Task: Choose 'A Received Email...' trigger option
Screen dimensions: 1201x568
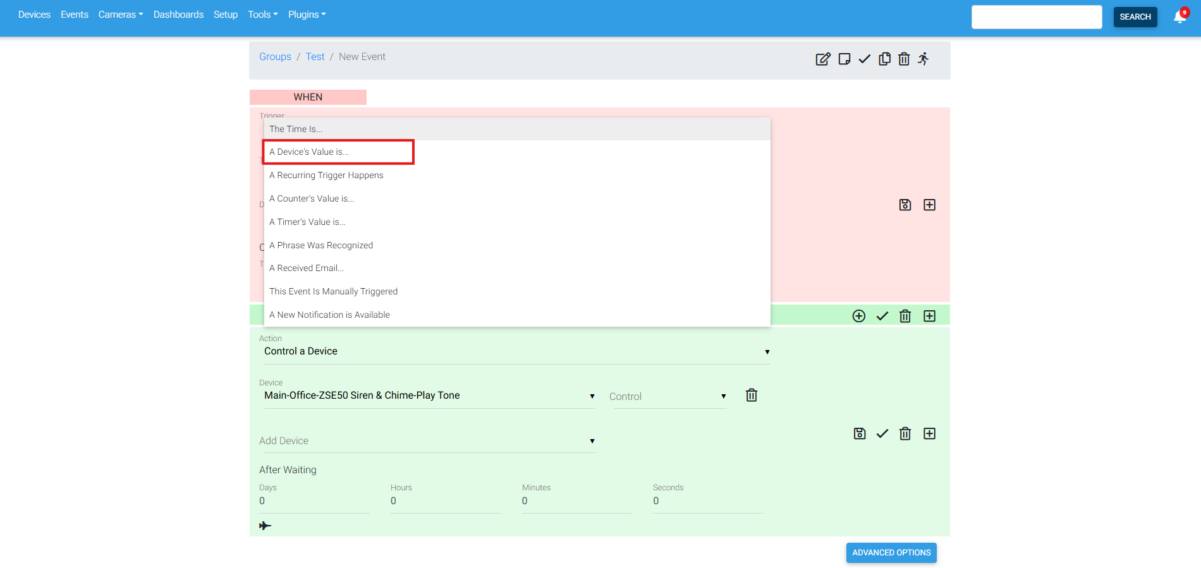Action: (x=517, y=269)
